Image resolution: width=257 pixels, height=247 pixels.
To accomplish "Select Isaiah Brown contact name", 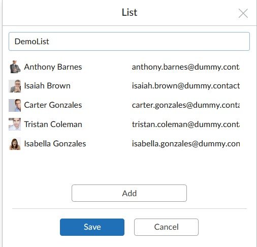I will tap(47, 86).
